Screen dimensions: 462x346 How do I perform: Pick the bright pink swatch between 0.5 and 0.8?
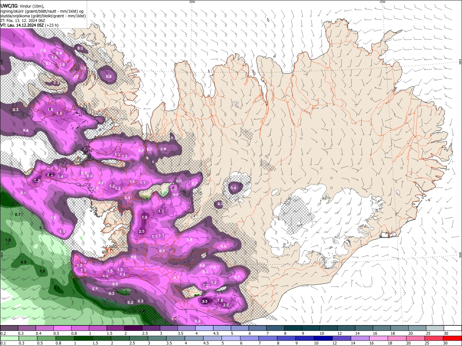[x=62, y=328]
